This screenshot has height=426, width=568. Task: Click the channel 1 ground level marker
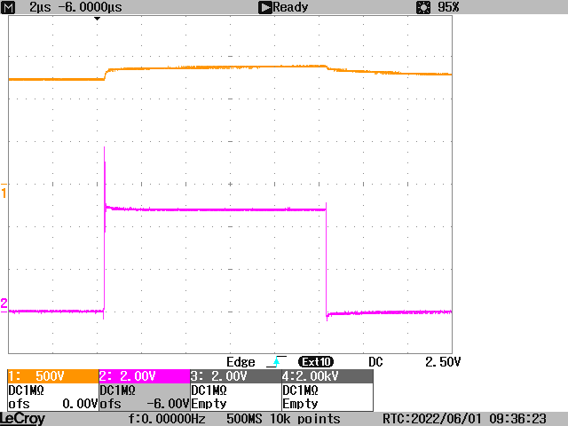pyautogui.click(x=4, y=191)
